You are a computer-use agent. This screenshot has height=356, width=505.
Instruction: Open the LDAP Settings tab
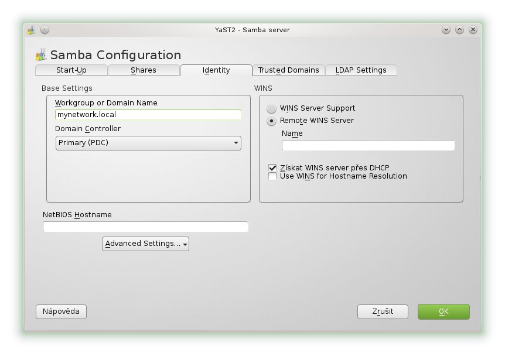(x=361, y=70)
